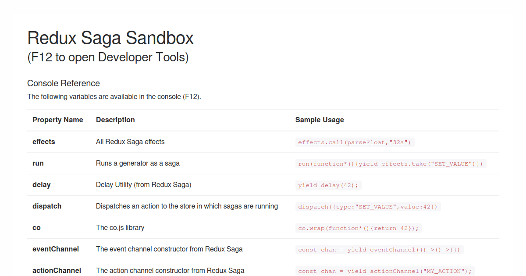Click the "(F12 to open Developer Tools)" subtitle
Image resolution: width=526 pixels, height=276 pixels.
(108, 57)
